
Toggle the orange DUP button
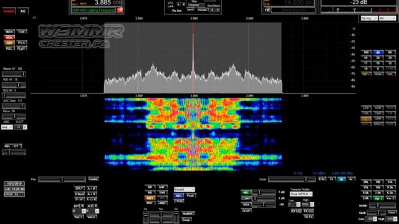pyautogui.click(x=9, y=43)
